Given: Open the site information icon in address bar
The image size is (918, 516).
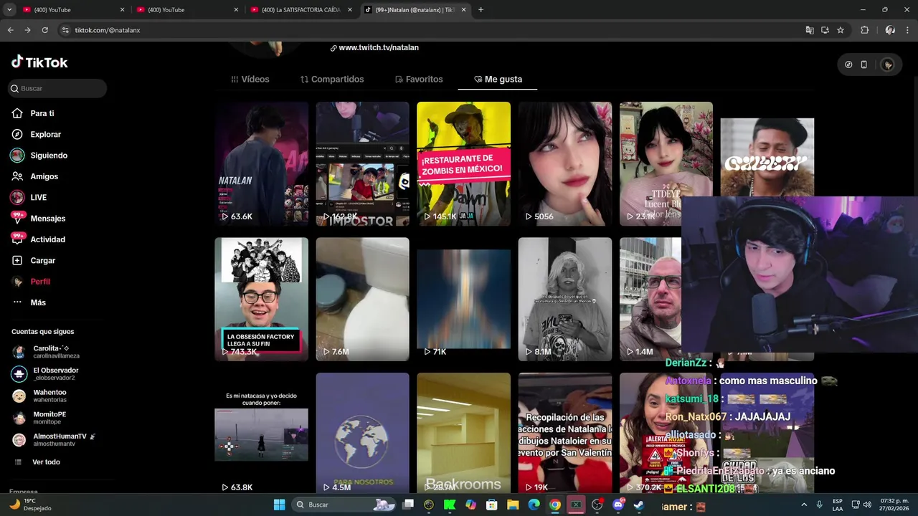Looking at the screenshot, I should tap(65, 30).
